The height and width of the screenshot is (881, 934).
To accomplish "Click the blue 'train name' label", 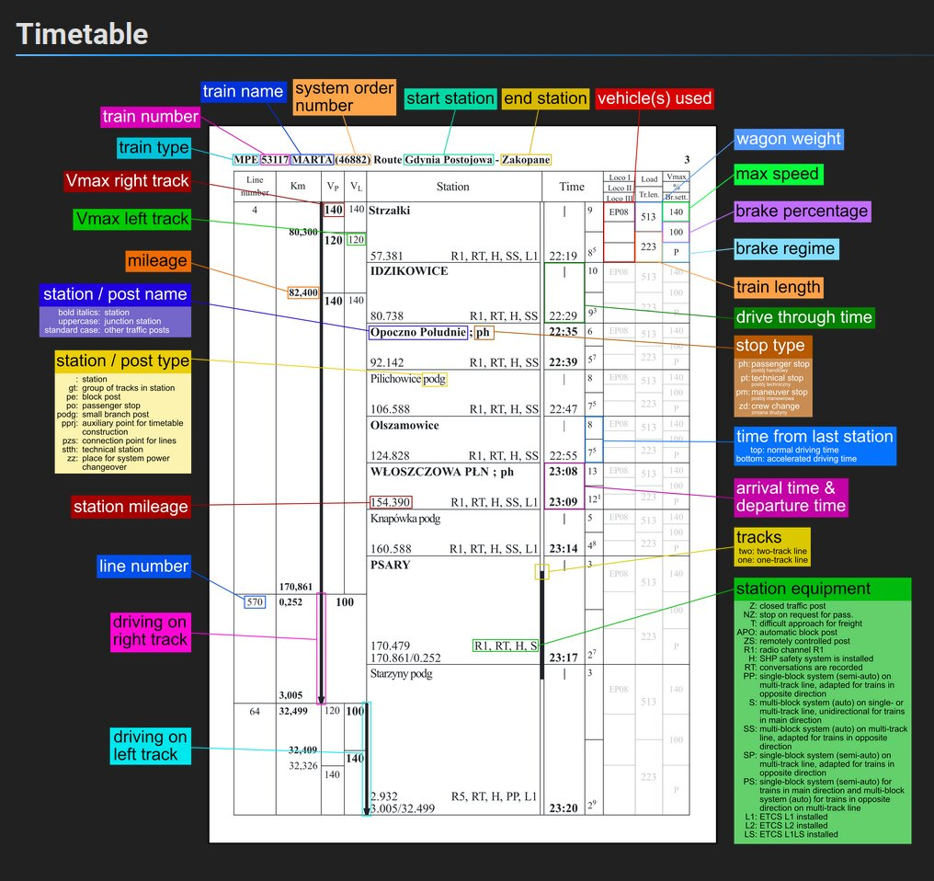I will point(243,91).
